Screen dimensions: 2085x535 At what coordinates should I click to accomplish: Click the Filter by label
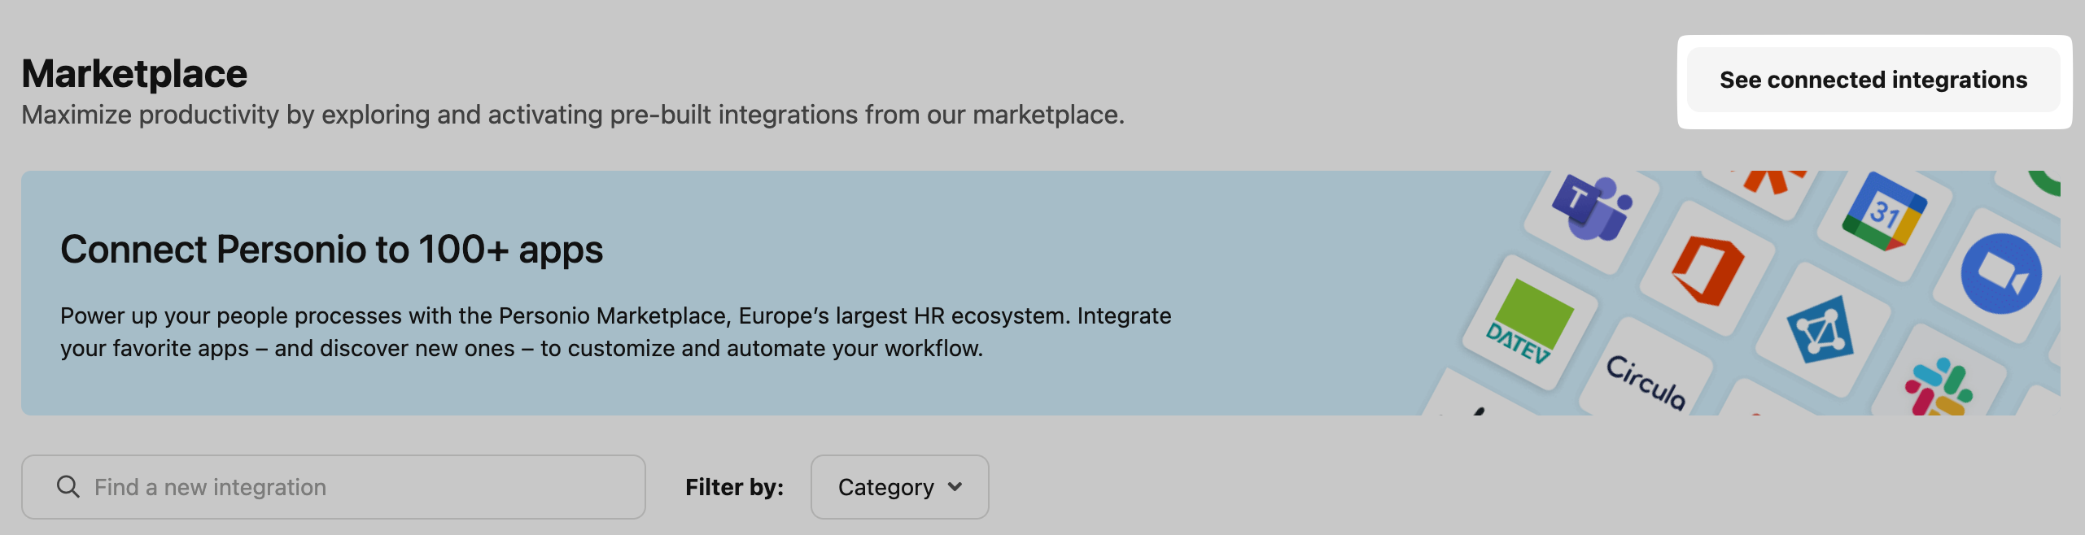734,487
